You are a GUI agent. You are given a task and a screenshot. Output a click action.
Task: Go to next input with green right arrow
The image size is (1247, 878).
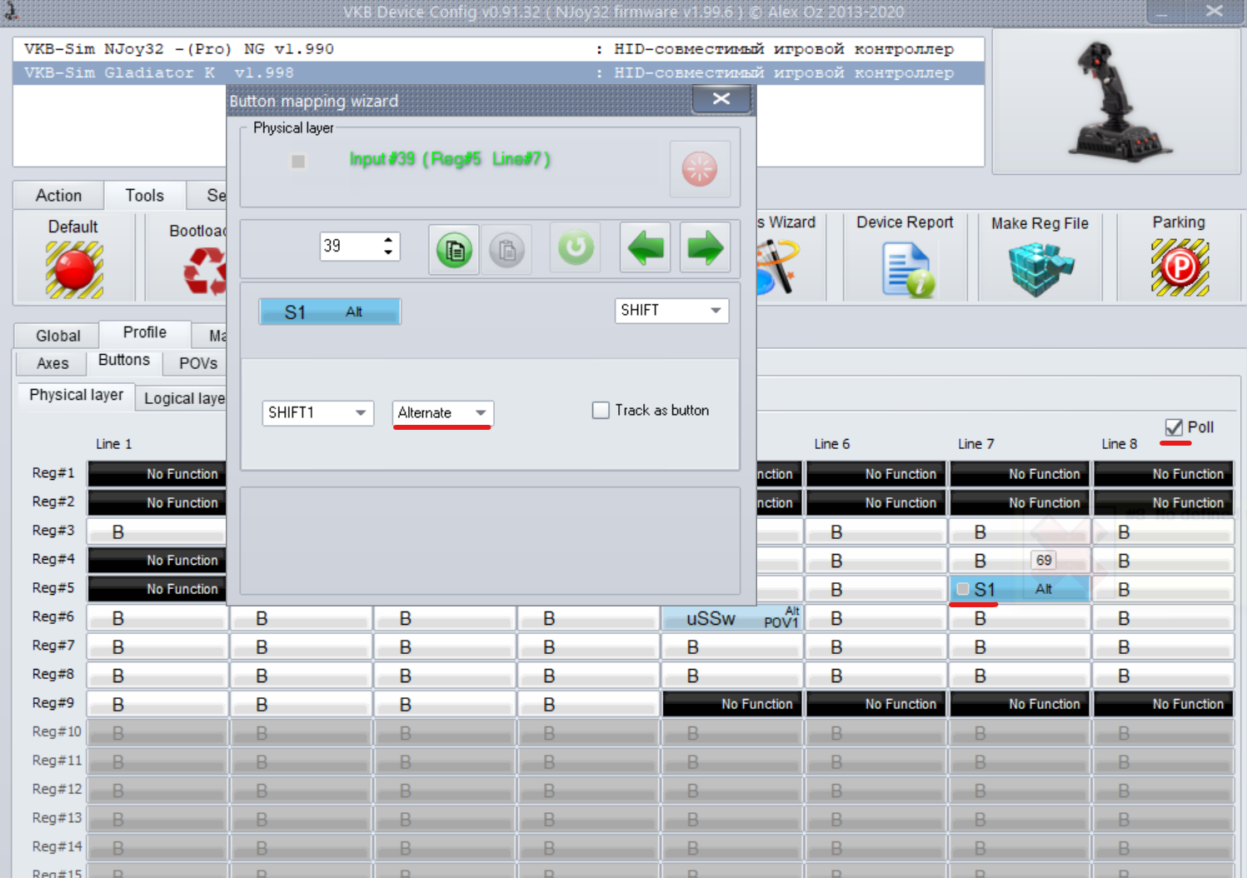coord(706,247)
